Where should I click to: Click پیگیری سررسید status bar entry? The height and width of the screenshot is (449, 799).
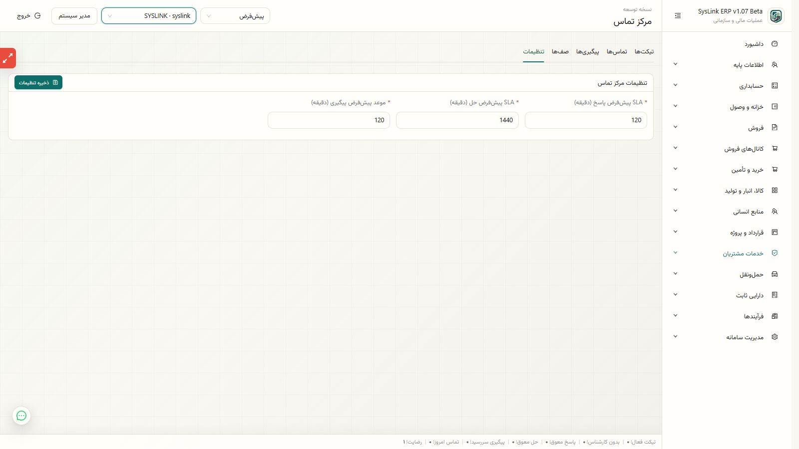[486, 442]
